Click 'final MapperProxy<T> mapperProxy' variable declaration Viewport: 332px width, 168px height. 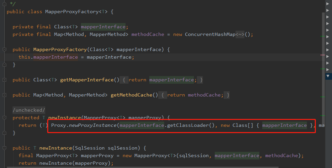pos(66,155)
